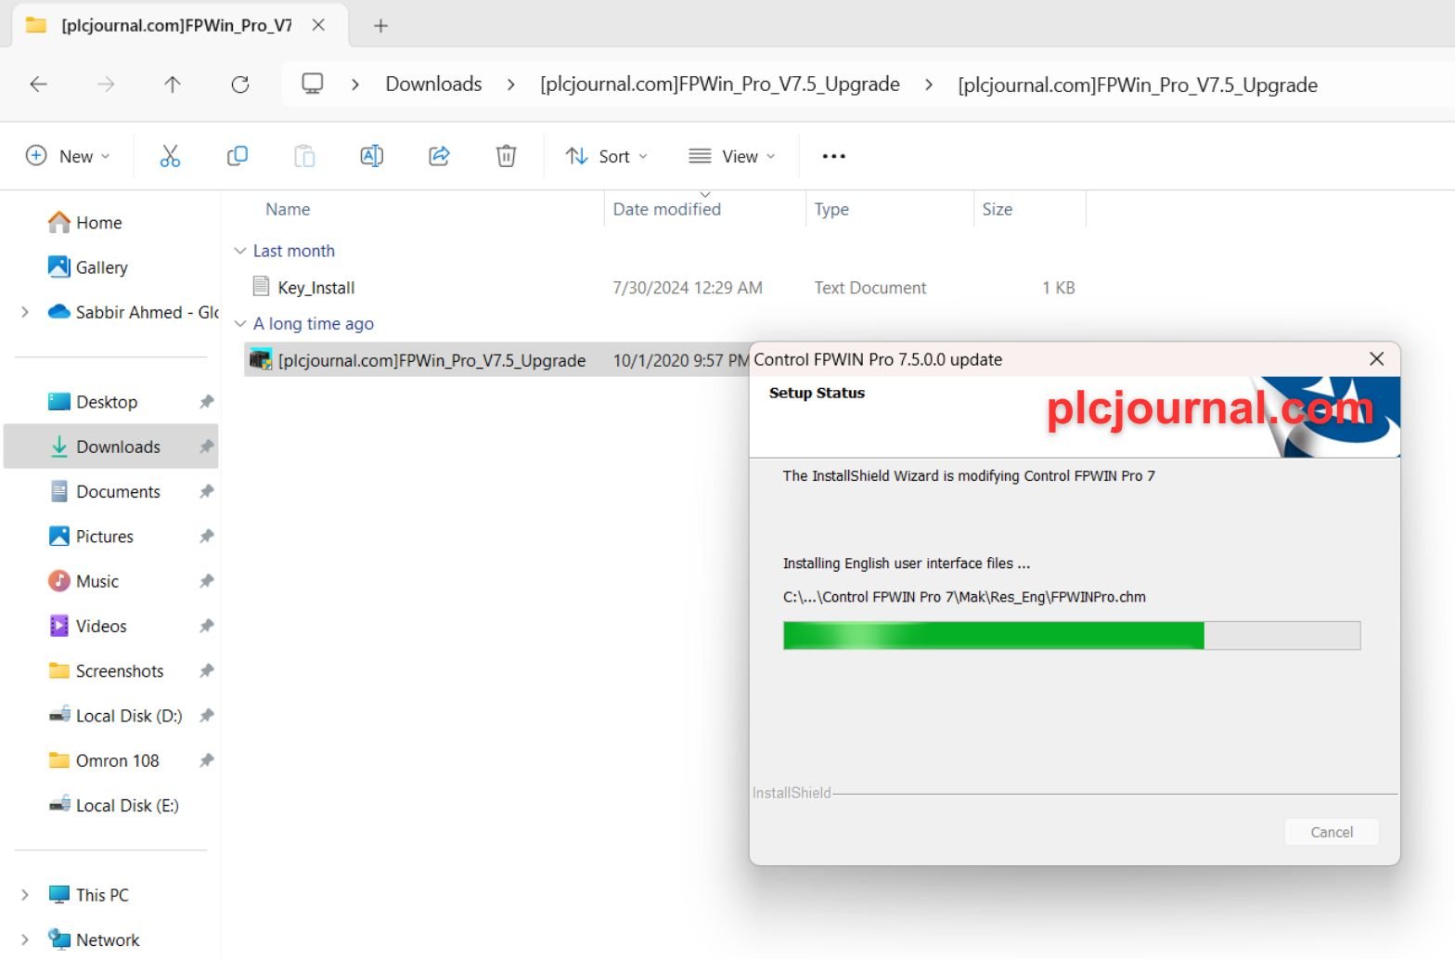Click the Forward navigation arrow
This screenshot has height=959, width=1455.
[106, 84]
